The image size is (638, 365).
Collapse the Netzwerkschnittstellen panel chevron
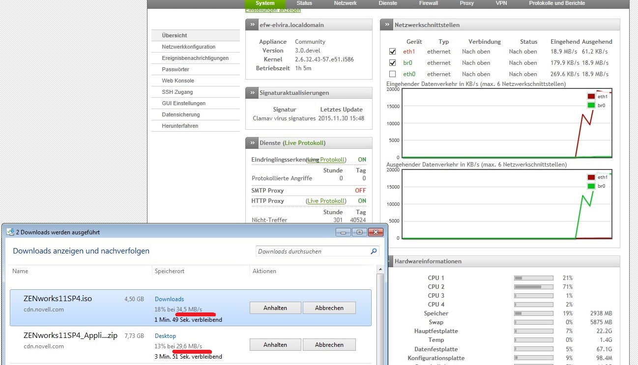point(387,25)
